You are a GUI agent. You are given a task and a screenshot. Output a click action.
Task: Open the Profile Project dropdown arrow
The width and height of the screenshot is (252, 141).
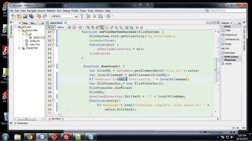(x=112, y=16)
